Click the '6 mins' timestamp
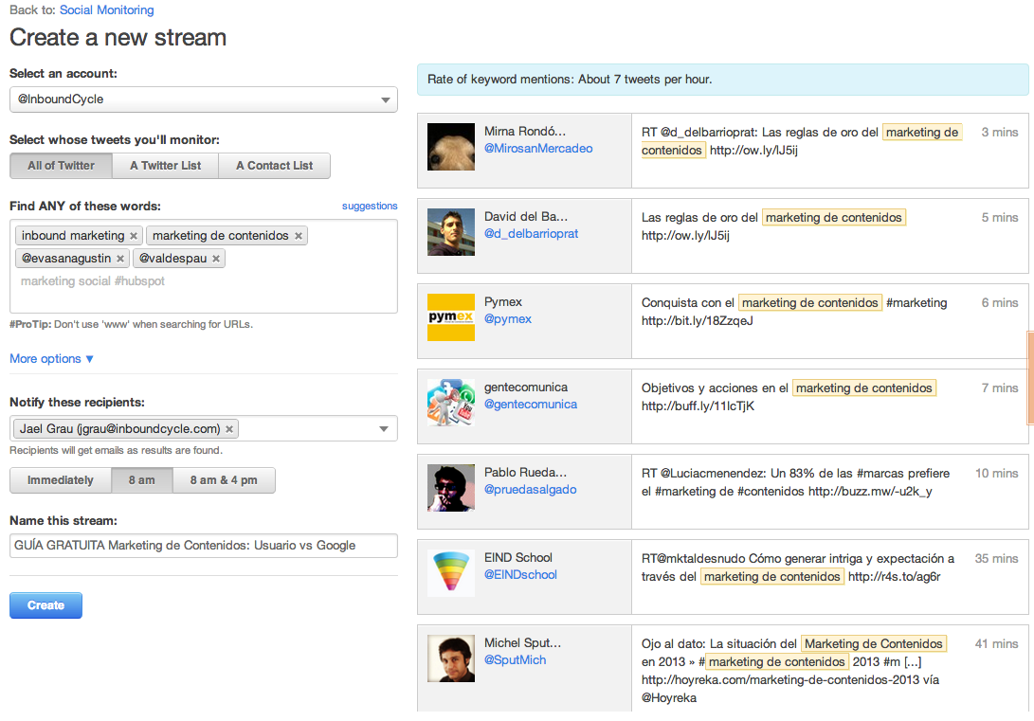Image resolution: width=1034 pixels, height=721 pixels. tap(1000, 303)
